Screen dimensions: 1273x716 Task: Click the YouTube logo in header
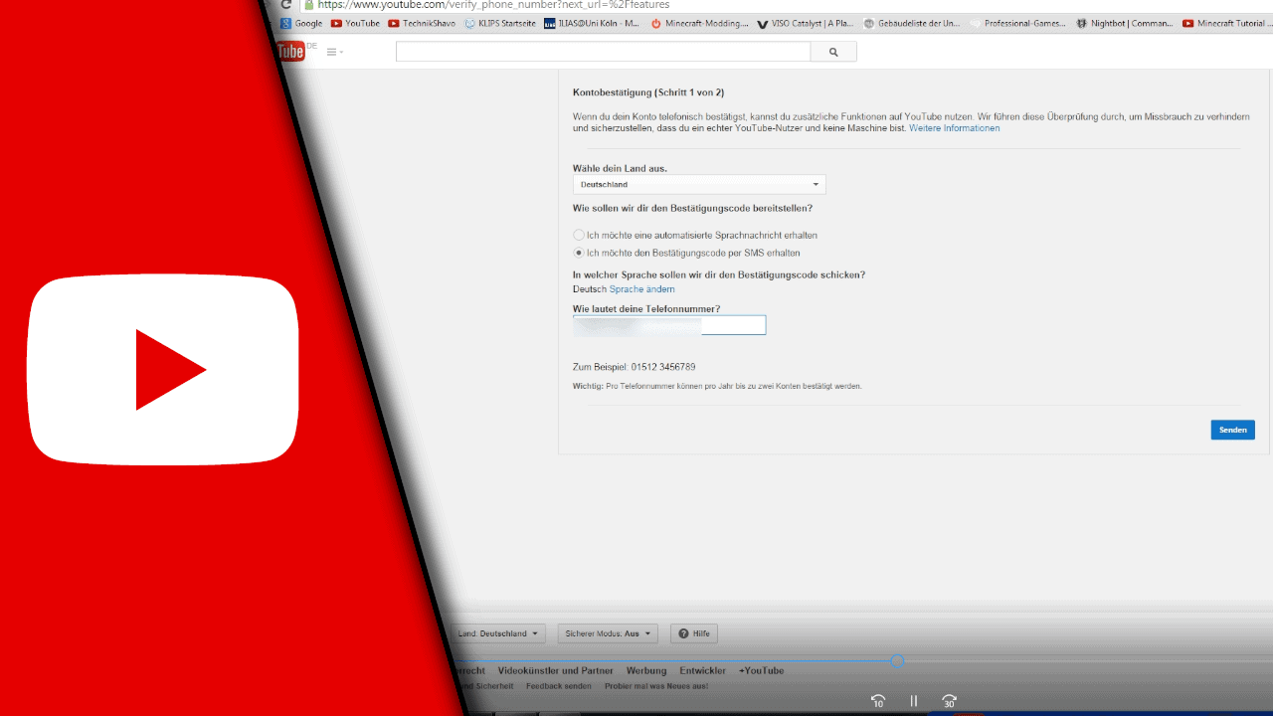[291, 52]
